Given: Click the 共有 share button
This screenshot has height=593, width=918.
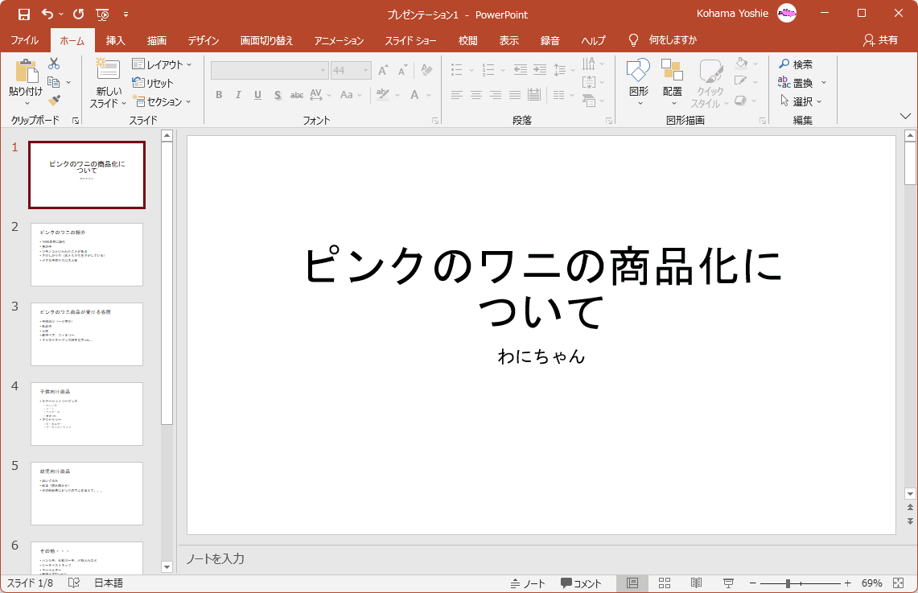Looking at the screenshot, I should point(880,40).
